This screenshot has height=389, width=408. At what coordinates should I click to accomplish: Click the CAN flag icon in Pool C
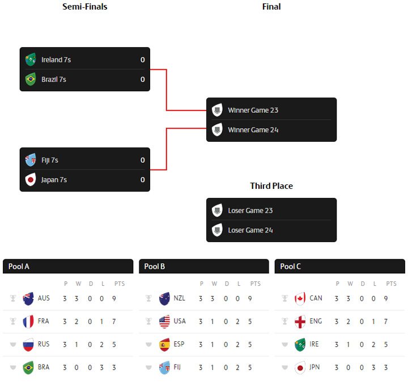click(x=300, y=298)
